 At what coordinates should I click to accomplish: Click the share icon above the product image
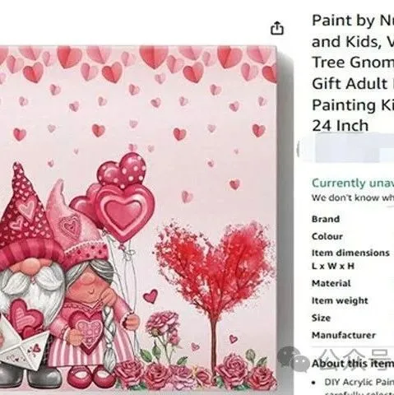click(277, 28)
